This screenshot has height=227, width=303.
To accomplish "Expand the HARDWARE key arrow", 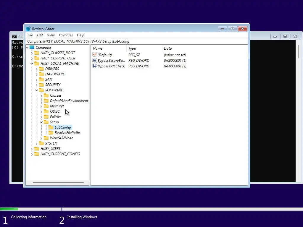I will point(36,74).
